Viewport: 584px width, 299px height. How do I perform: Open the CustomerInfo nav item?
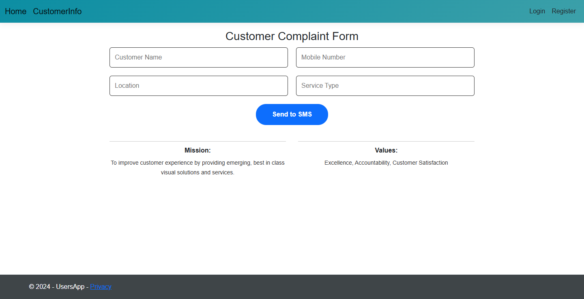57,11
